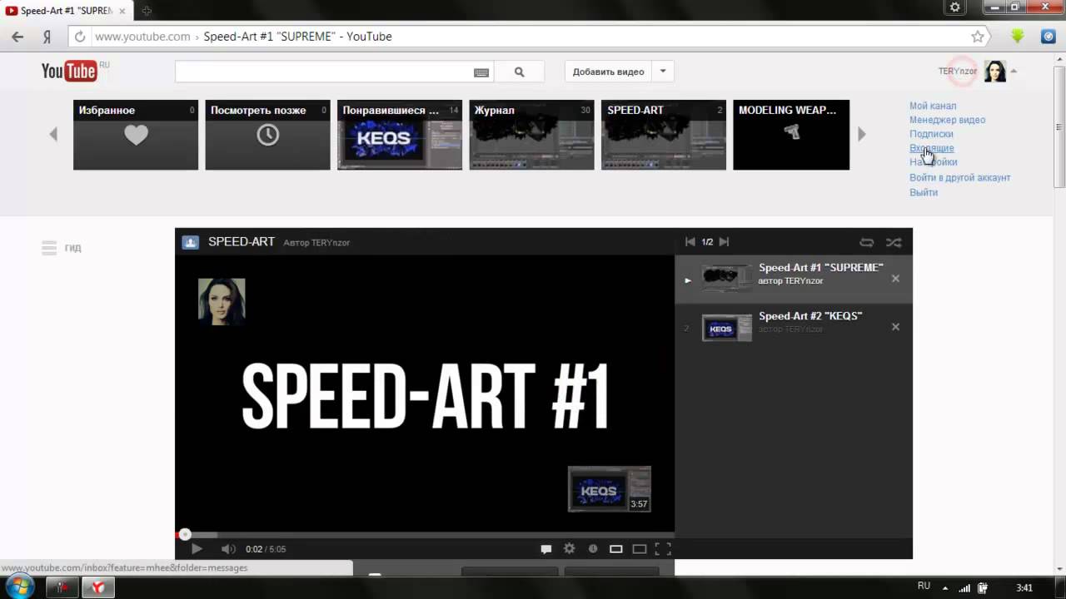
Task: Reload the page with the refresh icon
Action: coord(80,37)
